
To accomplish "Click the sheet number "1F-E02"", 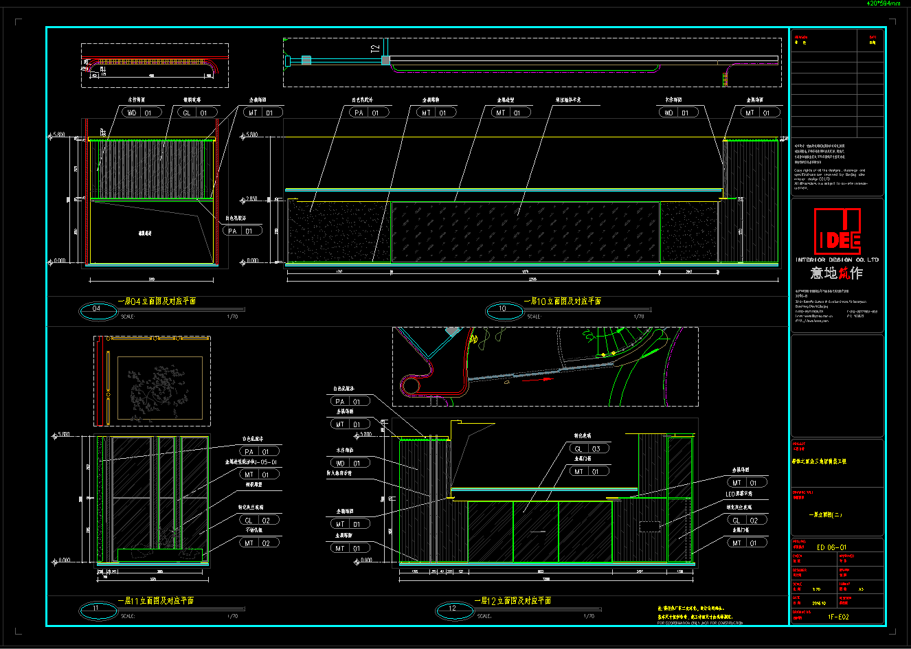I will [x=838, y=617].
